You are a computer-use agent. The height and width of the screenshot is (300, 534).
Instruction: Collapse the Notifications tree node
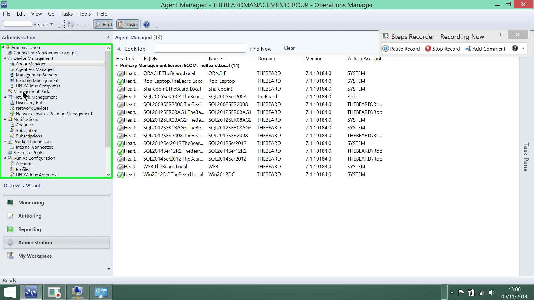pos(5,119)
